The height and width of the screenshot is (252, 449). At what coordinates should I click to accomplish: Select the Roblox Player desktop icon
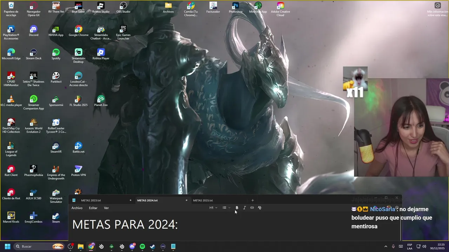pos(101,55)
